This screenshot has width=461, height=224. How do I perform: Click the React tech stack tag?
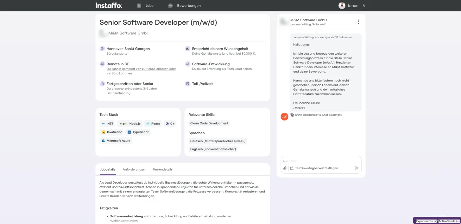153,124
